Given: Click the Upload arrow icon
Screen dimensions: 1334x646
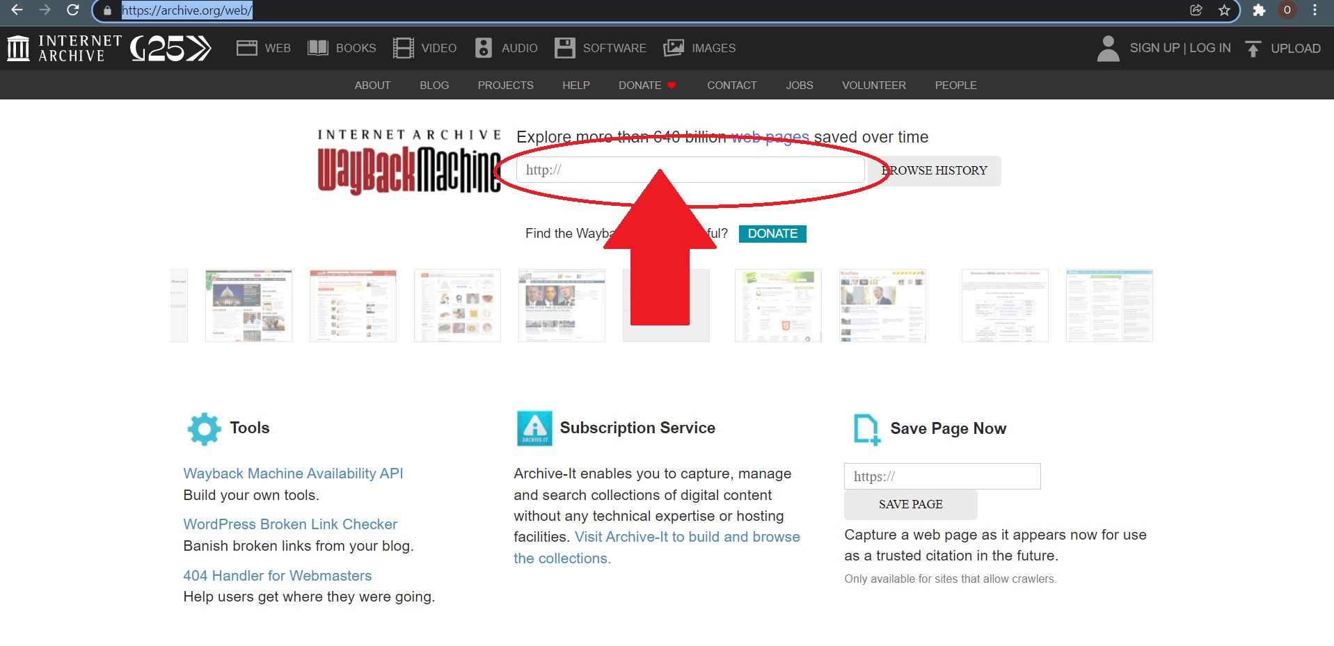Looking at the screenshot, I should pos(1253,49).
